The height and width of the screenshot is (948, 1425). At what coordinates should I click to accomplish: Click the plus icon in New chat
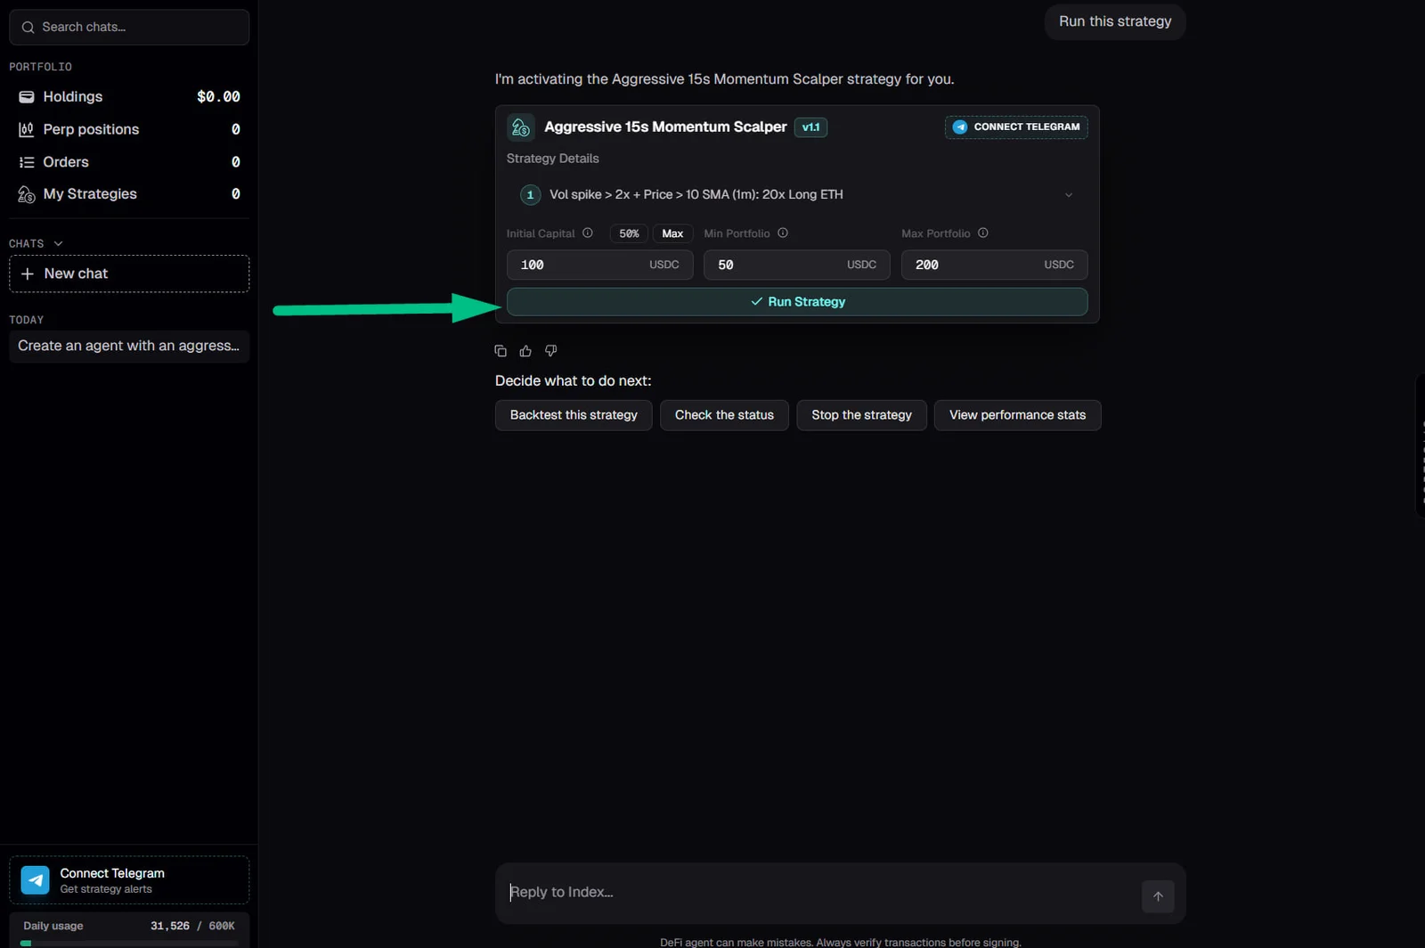pos(28,274)
